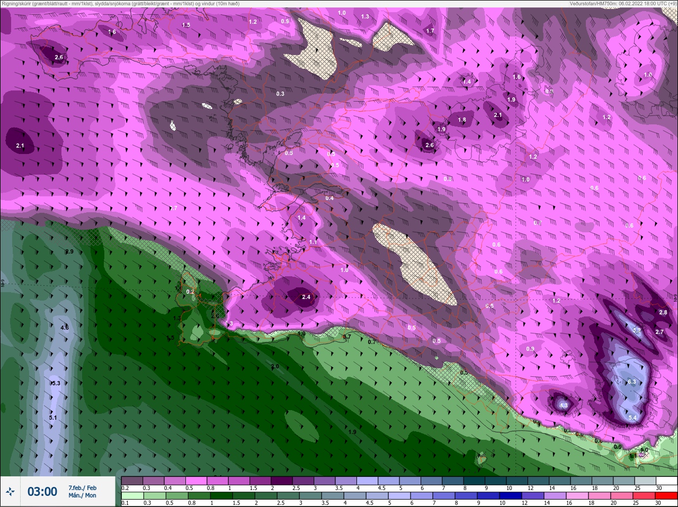Screen dimensions: 678x507
Task: Click the weekday label "Mán./ Mon"
Action: 83,496
